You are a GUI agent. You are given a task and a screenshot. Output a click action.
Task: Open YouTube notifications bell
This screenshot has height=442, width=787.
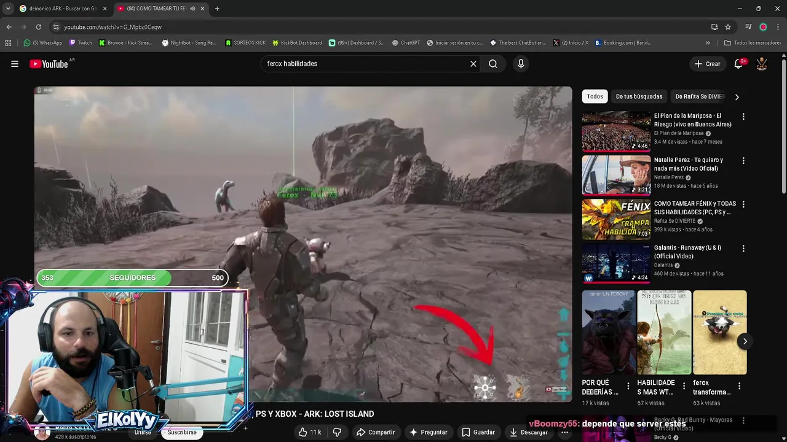(739, 64)
